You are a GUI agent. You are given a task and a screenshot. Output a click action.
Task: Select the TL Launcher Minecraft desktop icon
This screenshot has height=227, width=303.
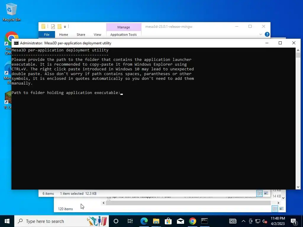(8, 100)
